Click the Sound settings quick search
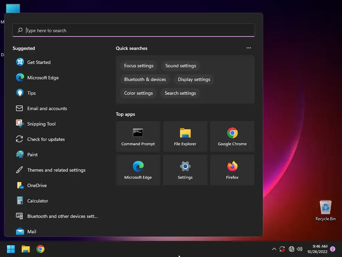342x257 pixels. (181, 66)
